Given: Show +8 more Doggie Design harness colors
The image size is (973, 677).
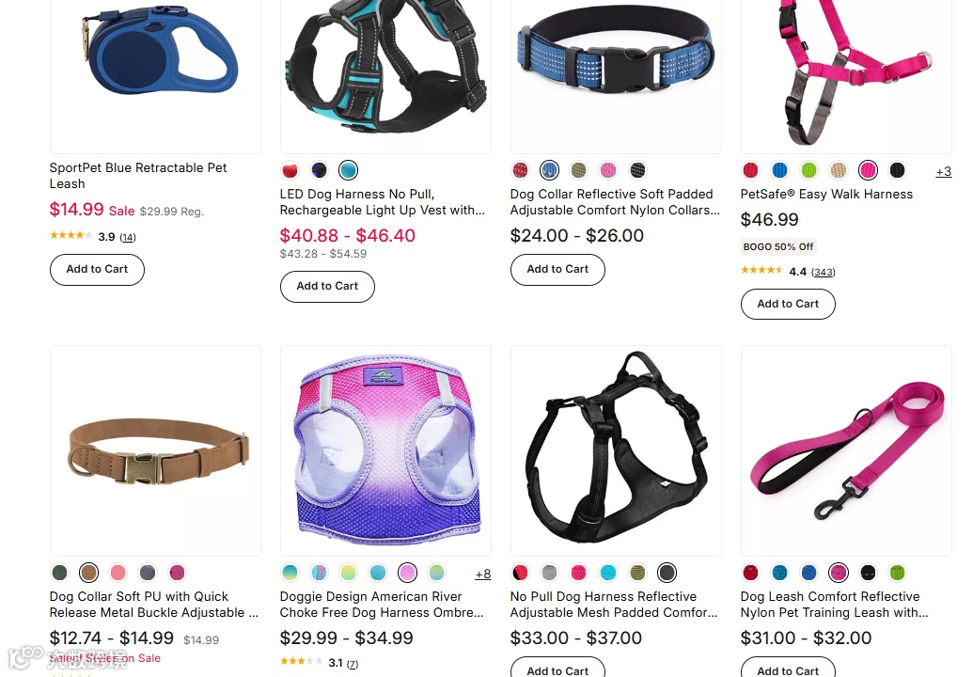Looking at the screenshot, I should click(x=483, y=575).
